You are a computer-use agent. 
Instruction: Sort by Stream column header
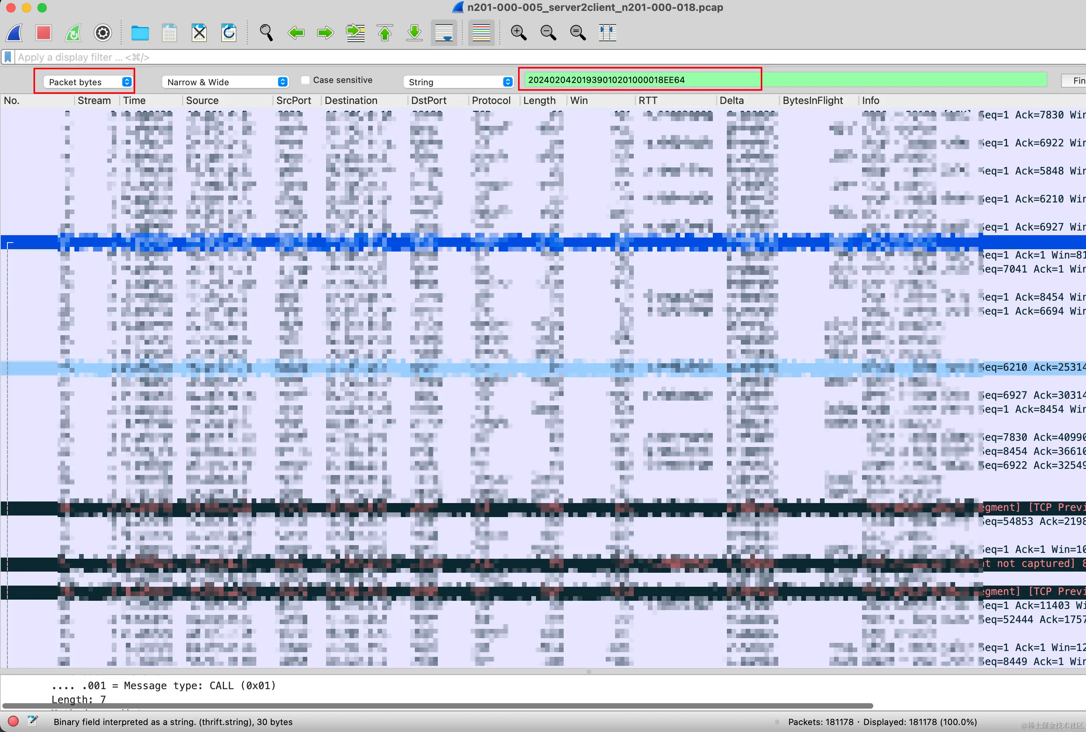pyautogui.click(x=97, y=100)
